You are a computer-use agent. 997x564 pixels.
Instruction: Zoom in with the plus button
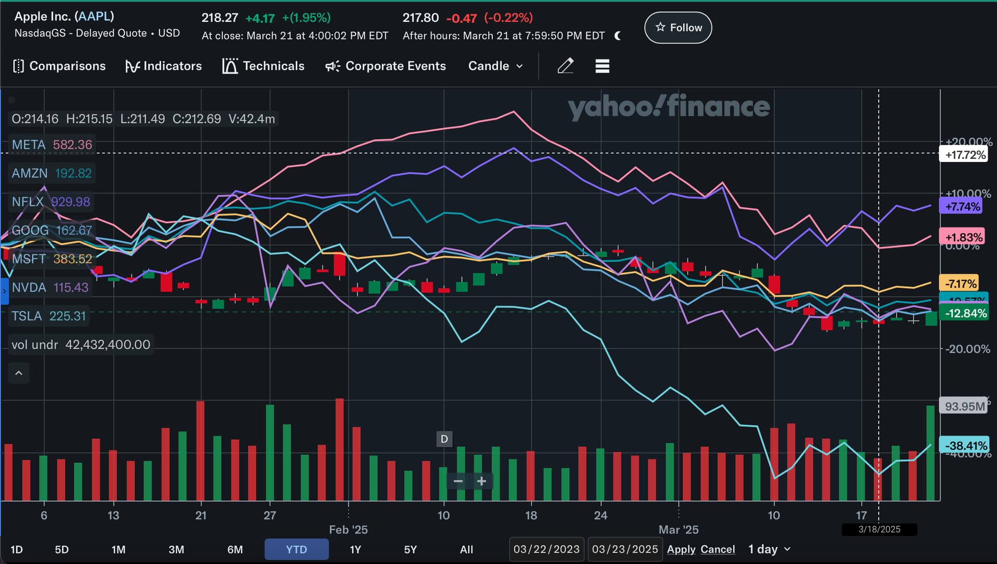482,481
